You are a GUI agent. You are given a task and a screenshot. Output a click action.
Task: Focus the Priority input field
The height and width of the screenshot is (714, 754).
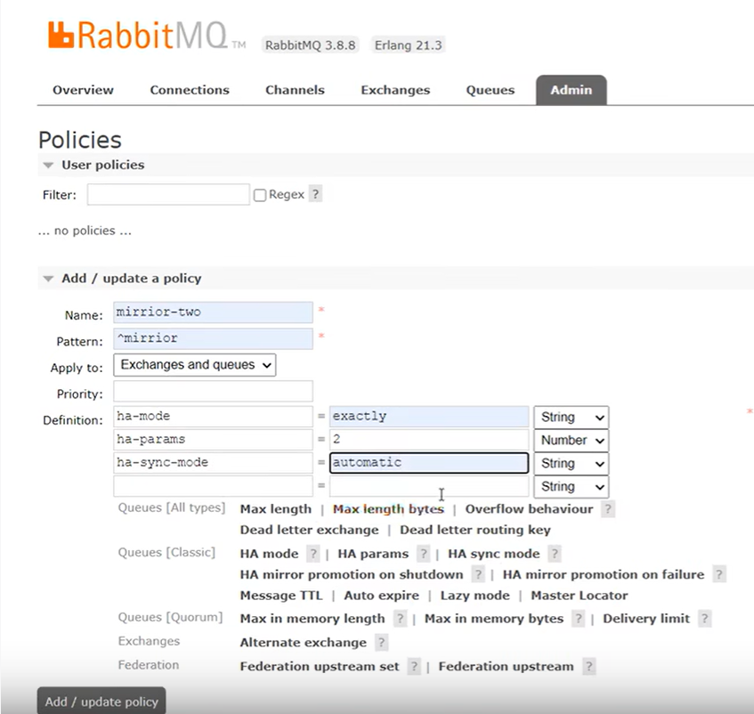point(213,392)
